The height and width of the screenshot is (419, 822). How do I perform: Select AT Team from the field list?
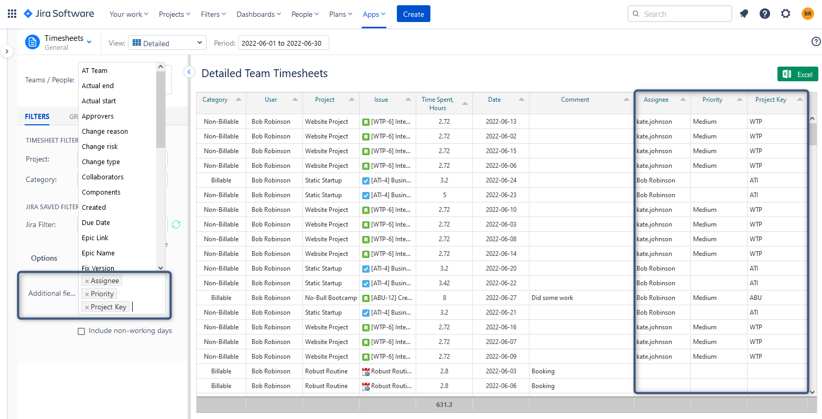[x=117, y=71]
